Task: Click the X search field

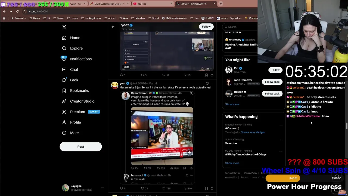Action: [x=241, y=27]
